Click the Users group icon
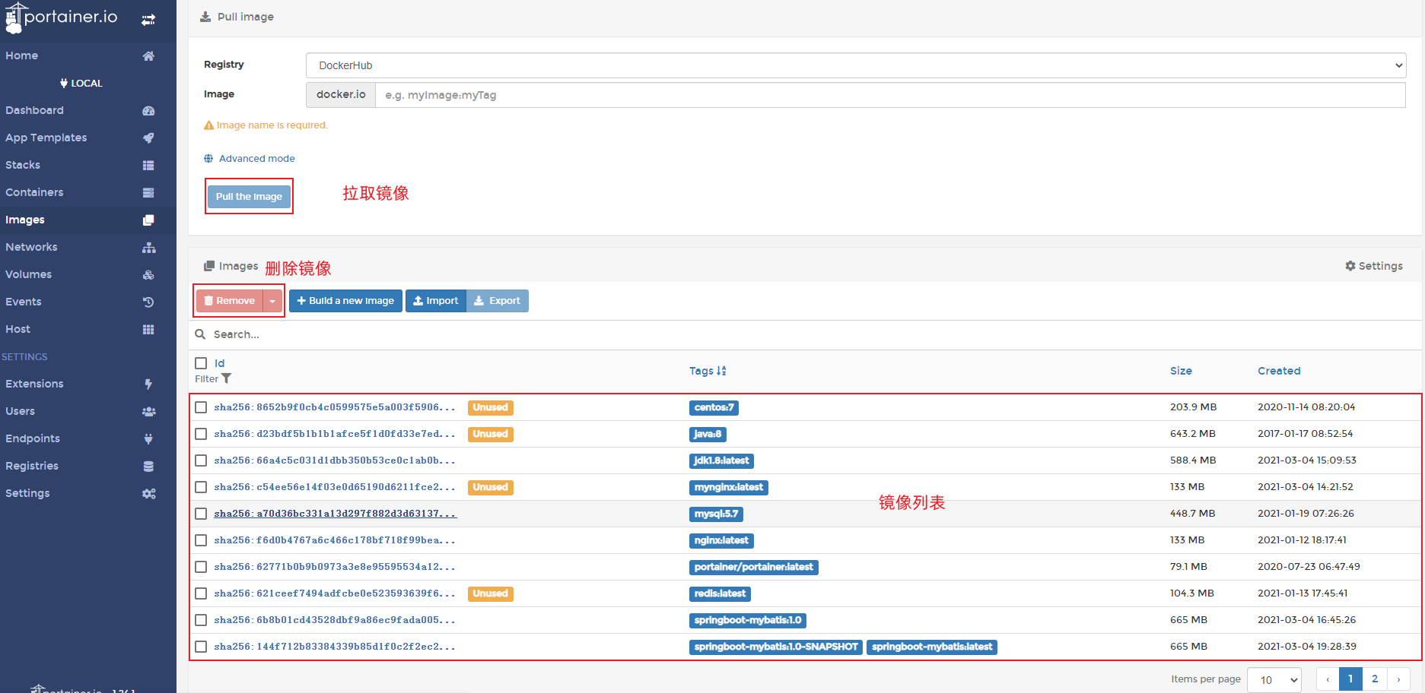The width and height of the screenshot is (1425, 693). pos(148,411)
